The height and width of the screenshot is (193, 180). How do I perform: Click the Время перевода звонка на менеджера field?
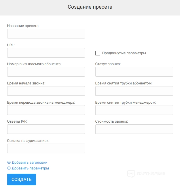[x=46, y=110]
